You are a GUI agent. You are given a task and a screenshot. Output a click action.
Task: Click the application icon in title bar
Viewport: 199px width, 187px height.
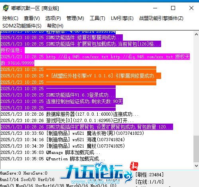point(6,8)
